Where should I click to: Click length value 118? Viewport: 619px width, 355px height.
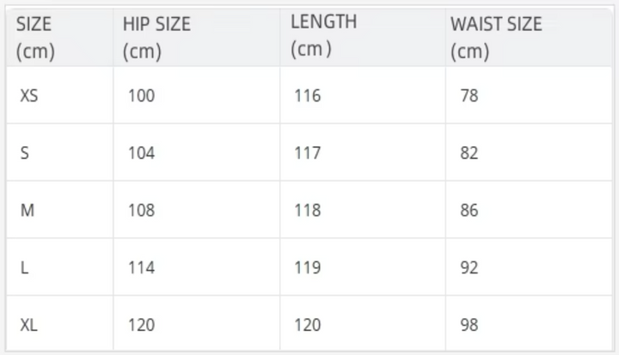[x=308, y=210]
